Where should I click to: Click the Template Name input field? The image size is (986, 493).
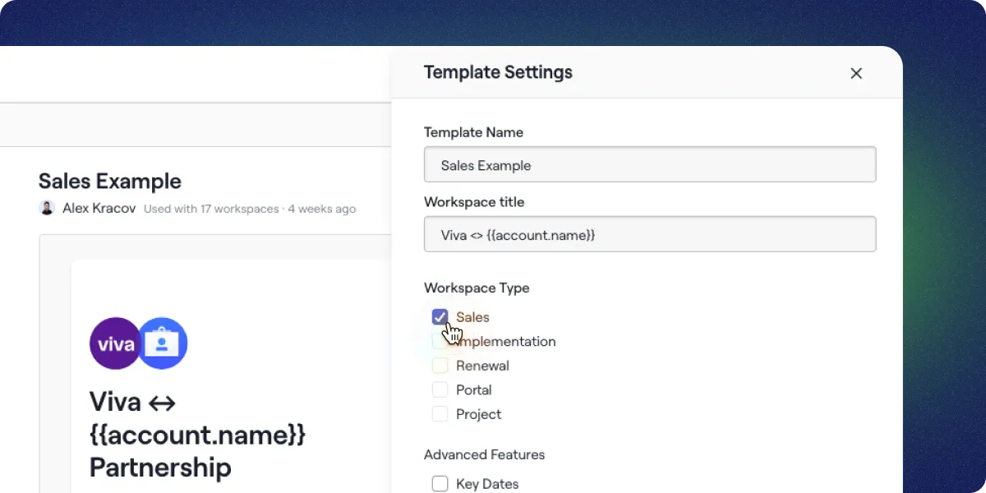[x=650, y=164]
